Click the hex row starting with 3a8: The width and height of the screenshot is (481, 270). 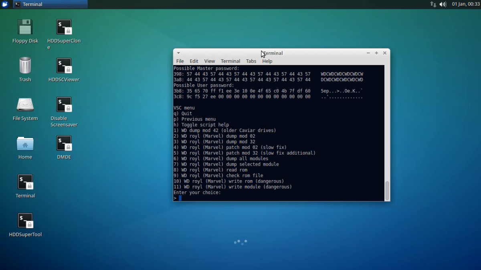269,80
